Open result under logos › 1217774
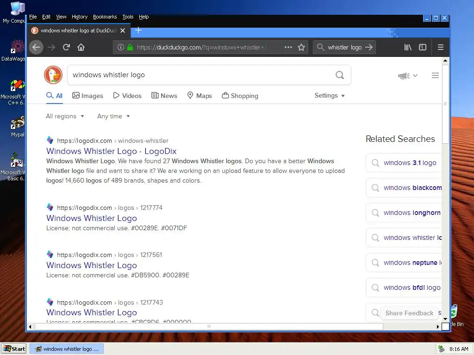Image resolution: width=474 pixels, height=355 pixels. (92, 218)
